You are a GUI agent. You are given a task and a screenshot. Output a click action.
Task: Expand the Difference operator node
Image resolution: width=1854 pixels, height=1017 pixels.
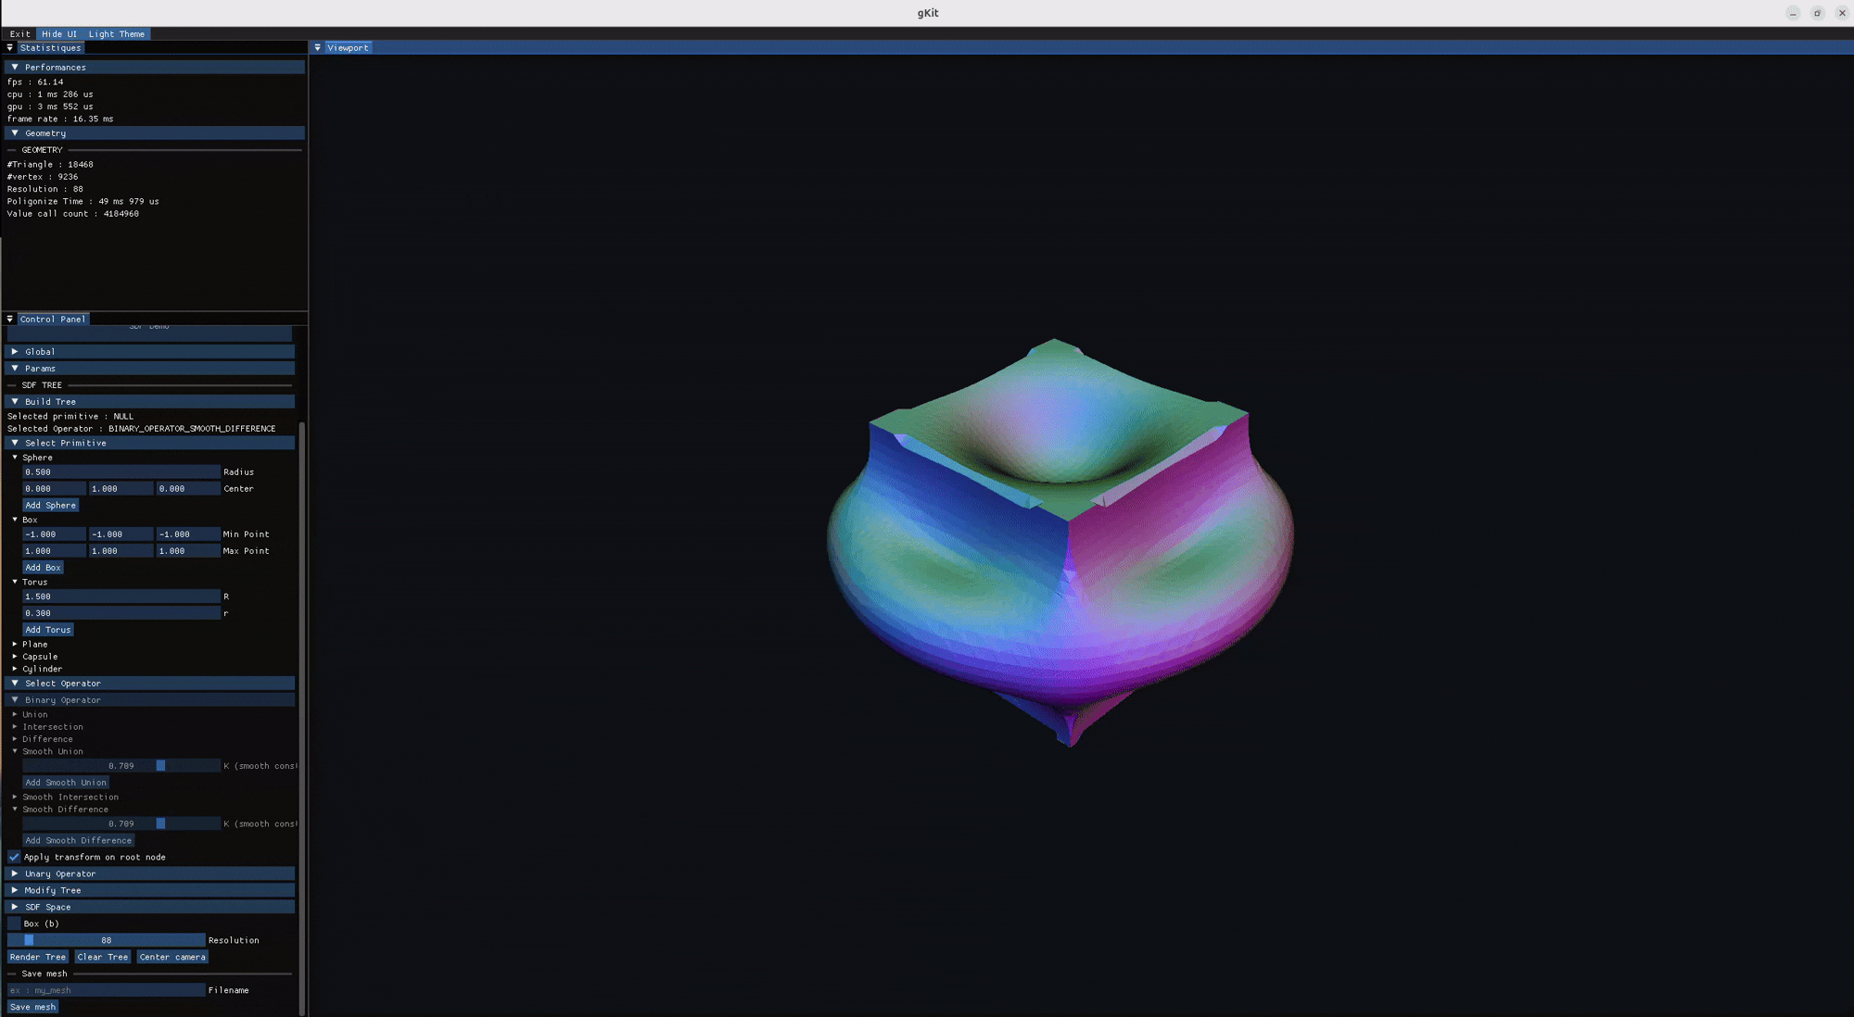[15, 739]
